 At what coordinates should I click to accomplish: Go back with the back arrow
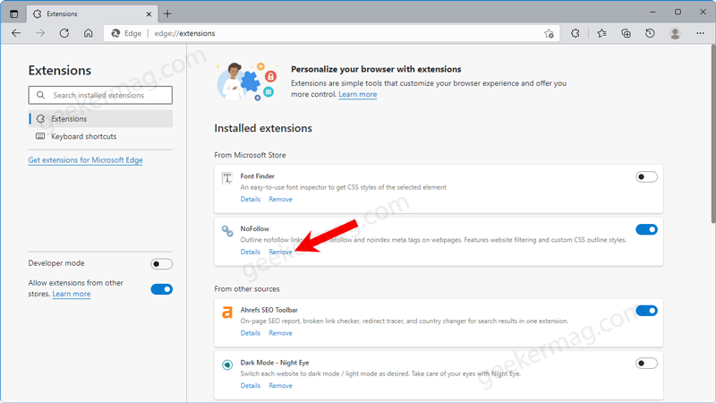[x=16, y=33]
